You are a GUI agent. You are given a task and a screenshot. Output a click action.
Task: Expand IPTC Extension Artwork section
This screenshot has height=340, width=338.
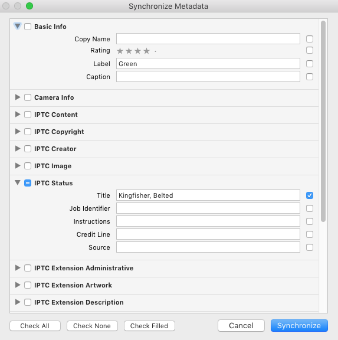[x=18, y=285]
